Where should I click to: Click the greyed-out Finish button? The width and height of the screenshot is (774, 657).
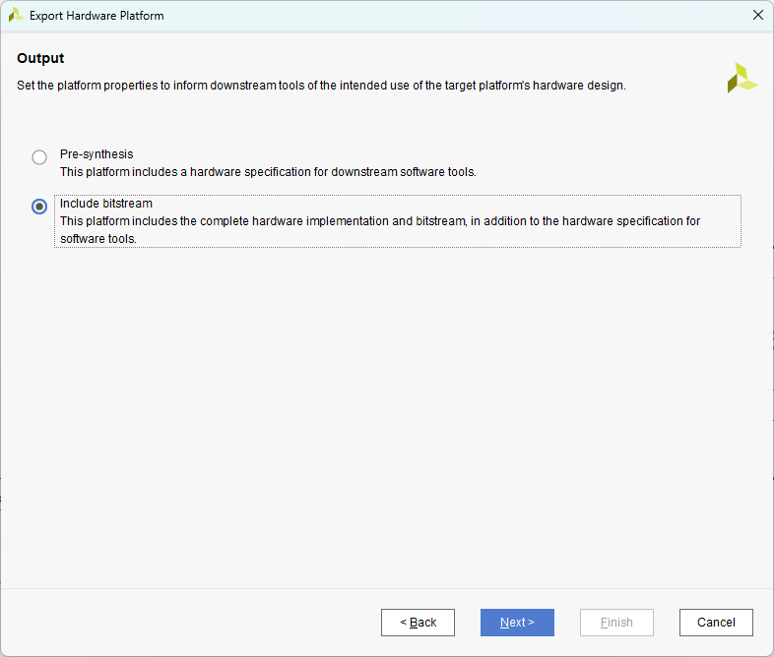[616, 623]
